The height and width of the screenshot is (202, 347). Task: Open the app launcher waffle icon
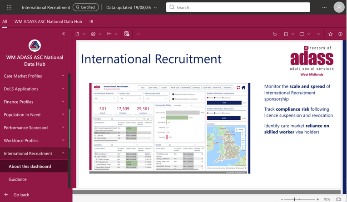click(x=9, y=7)
